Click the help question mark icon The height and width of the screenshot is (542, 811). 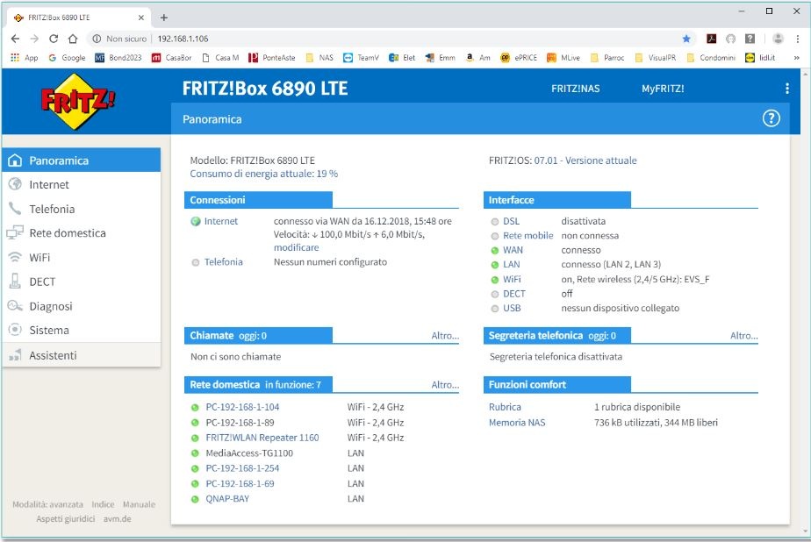point(771,118)
